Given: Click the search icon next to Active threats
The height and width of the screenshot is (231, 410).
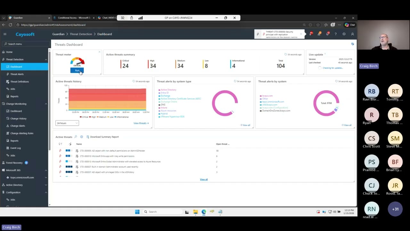Looking at the screenshot, I should [x=76, y=137].
